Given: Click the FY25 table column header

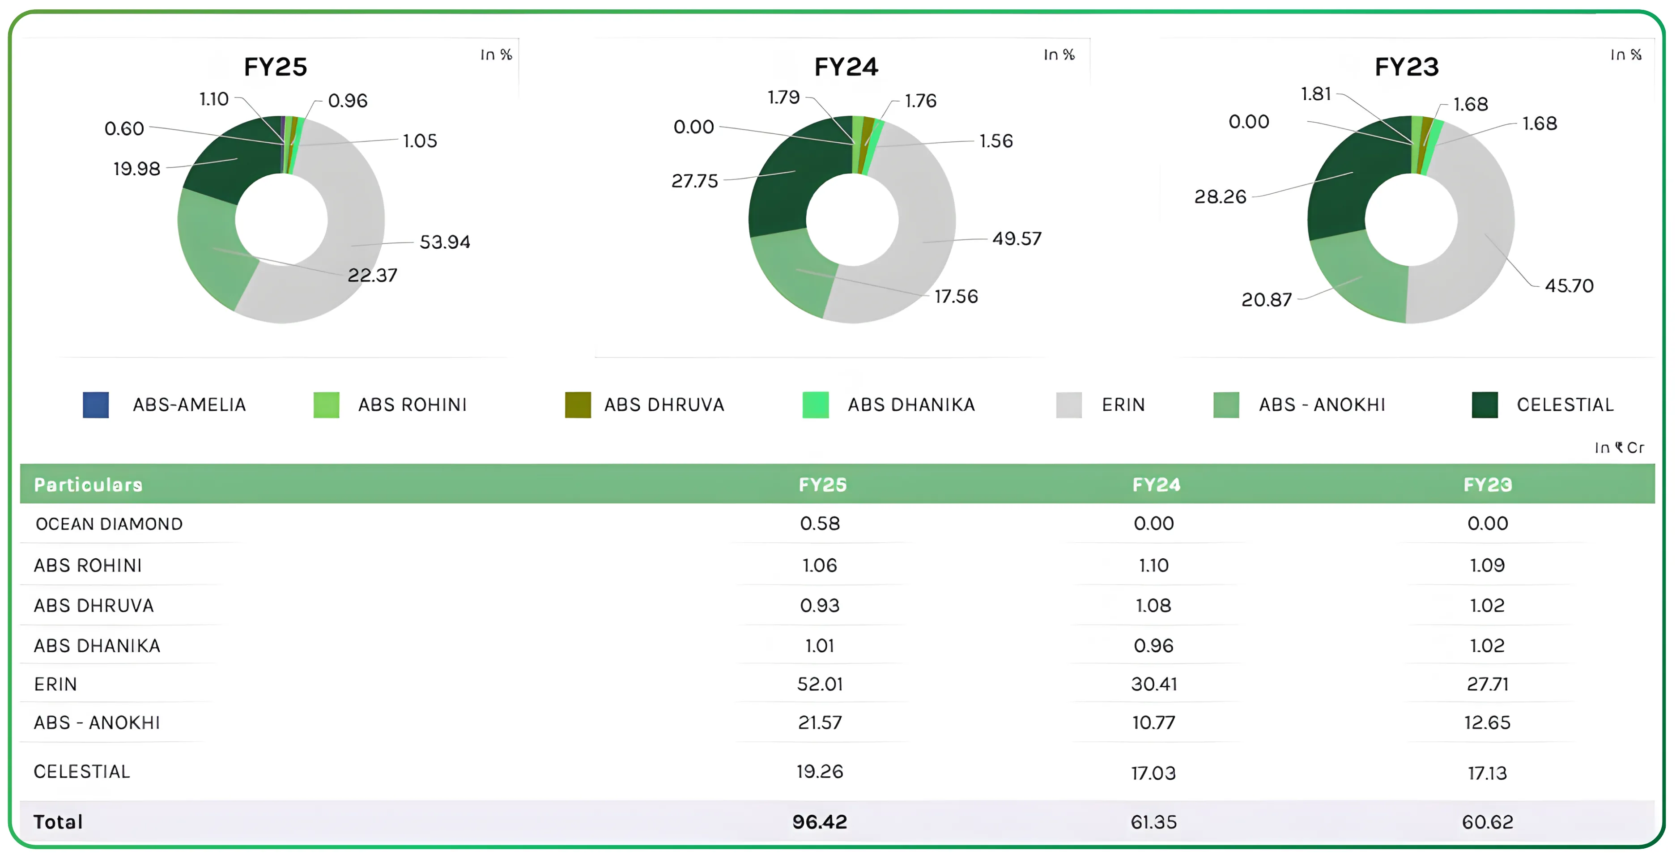Looking at the screenshot, I should tap(822, 485).
